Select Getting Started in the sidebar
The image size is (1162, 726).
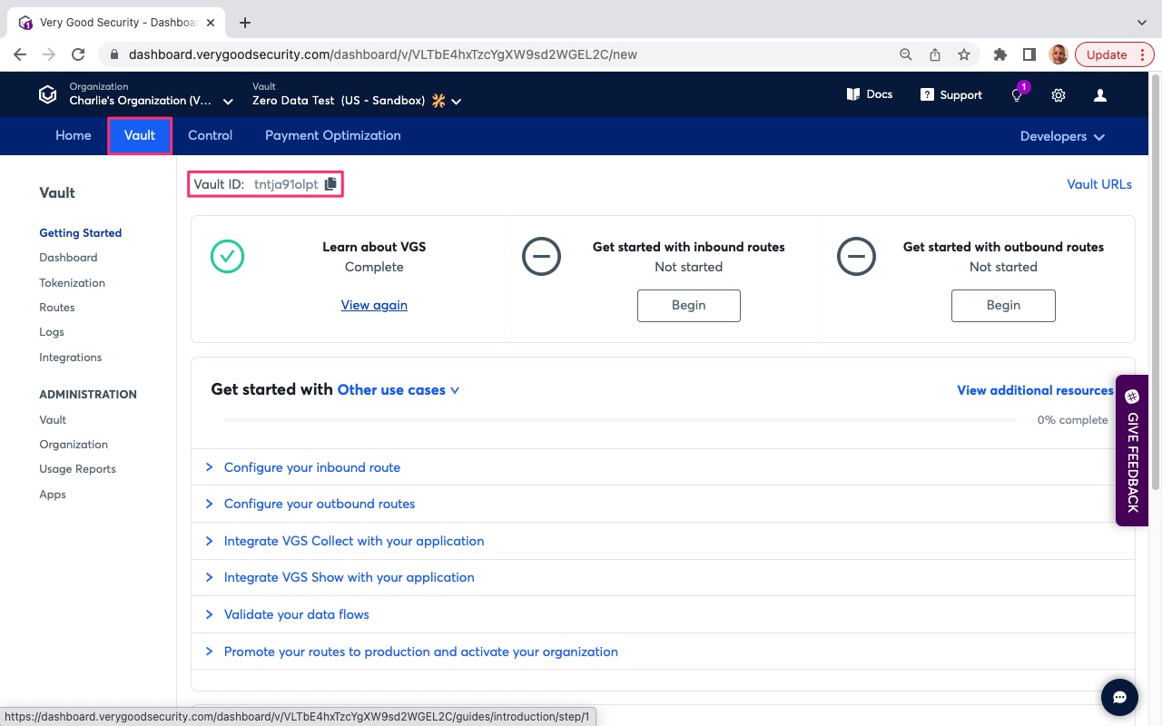tap(80, 232)
